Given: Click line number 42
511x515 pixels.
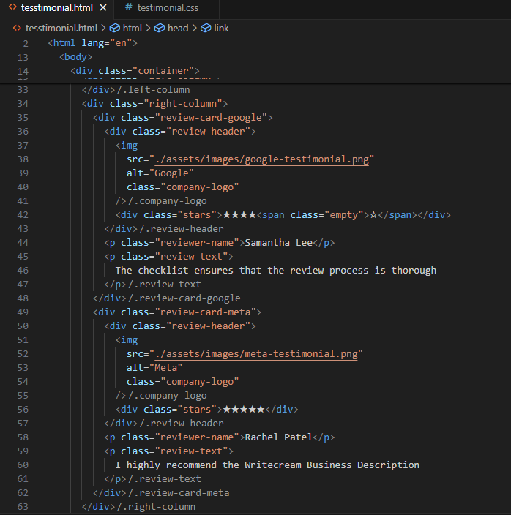Looking at the screenshot, I should click(x=23, y=215).
